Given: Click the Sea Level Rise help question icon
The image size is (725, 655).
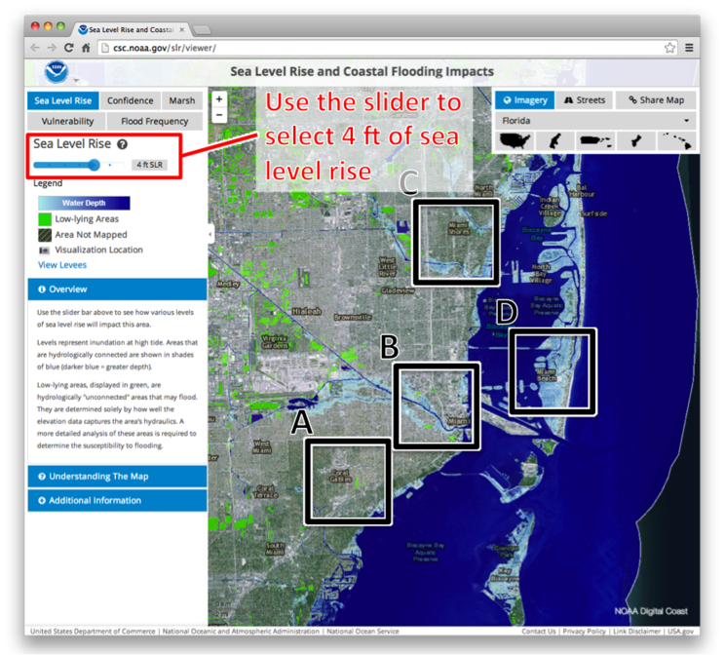Looking at the screenshot, I should click(x=123, y=144).
